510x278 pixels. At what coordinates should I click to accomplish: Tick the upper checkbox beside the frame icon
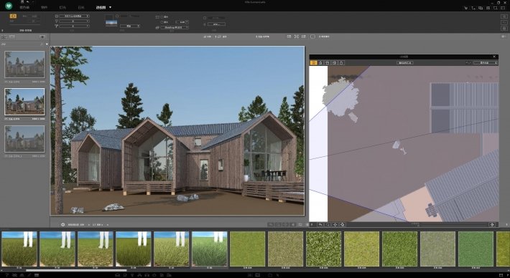point(162,17)
